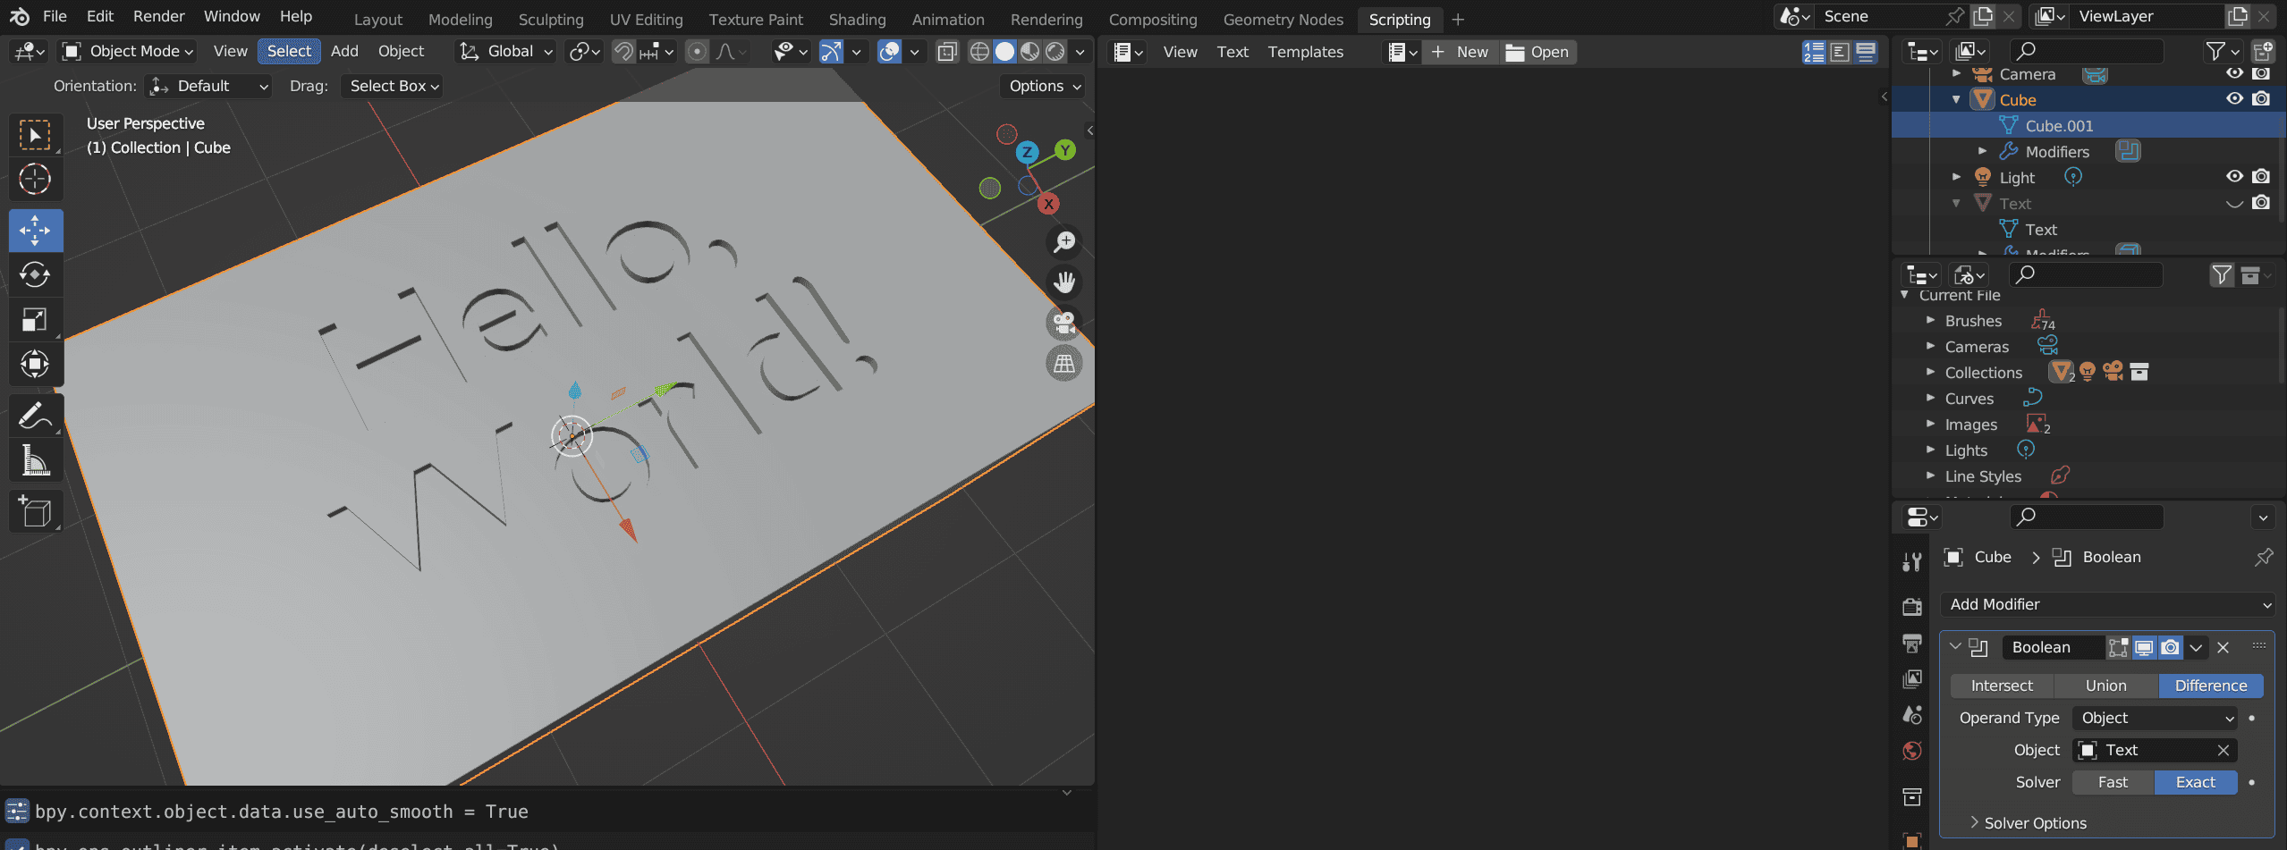
Task: Open the File menu
Action: (x=55, y=16)
